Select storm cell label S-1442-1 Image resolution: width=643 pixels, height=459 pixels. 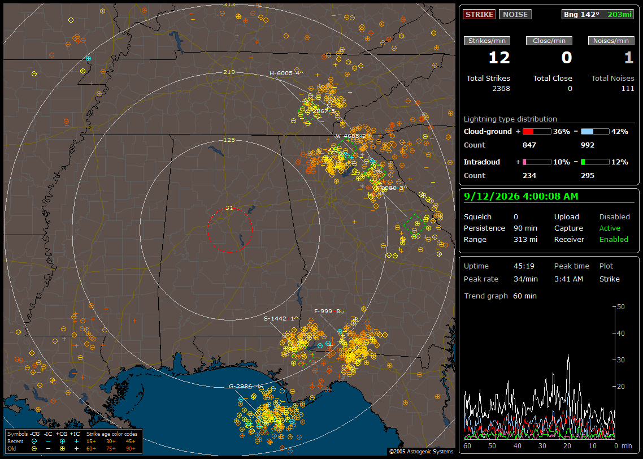(279, 318)
